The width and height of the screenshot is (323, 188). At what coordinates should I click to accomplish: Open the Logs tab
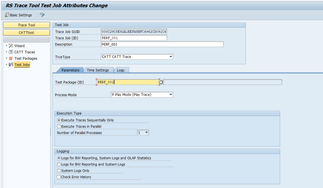pyautogui.click(x=120, y=70)
